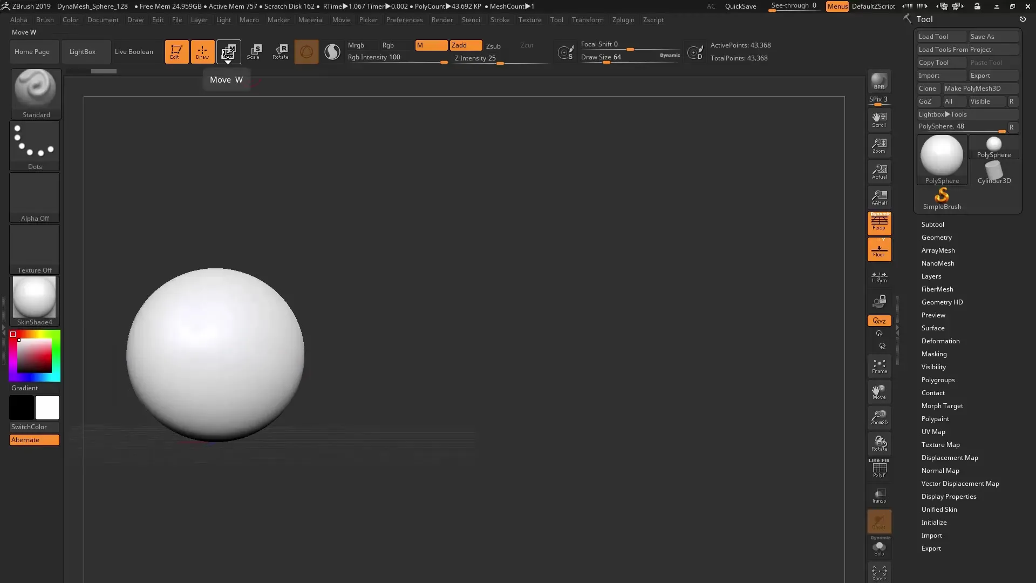Open the Transform menu
This screenshot has width=1036, height=583.
[x=588, y=20]
